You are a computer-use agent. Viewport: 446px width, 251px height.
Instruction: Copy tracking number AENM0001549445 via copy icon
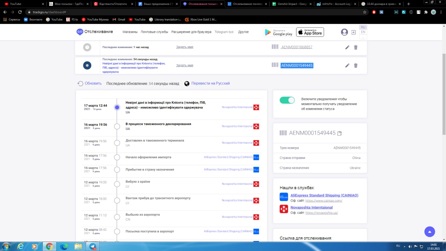tap(340, 133)
